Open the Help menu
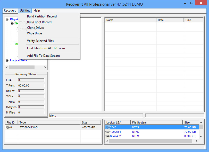 [37, 11]
